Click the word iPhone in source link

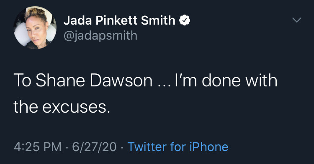(209, 147)
